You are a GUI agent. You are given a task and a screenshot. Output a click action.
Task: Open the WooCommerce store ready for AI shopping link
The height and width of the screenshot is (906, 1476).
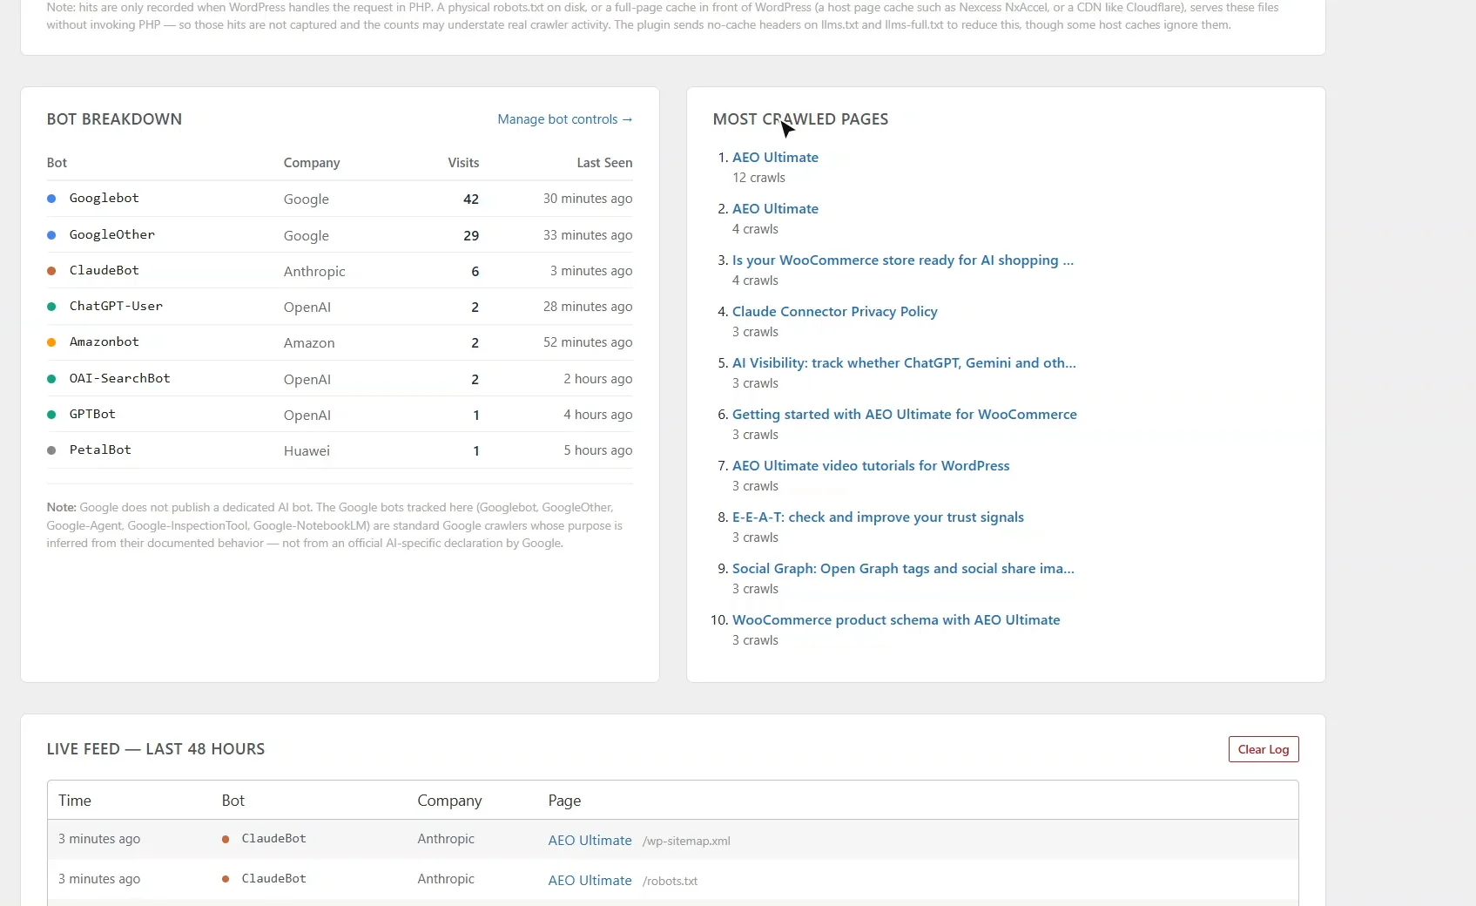(903, 260)
